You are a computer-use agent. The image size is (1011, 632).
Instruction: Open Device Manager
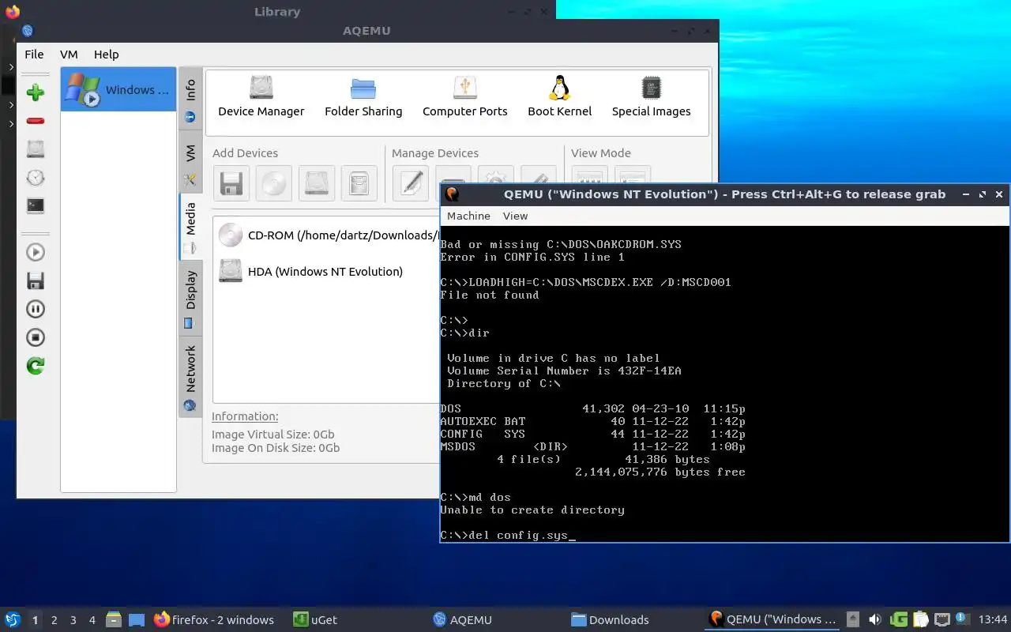pyautogui.click(x=261, y=96)
